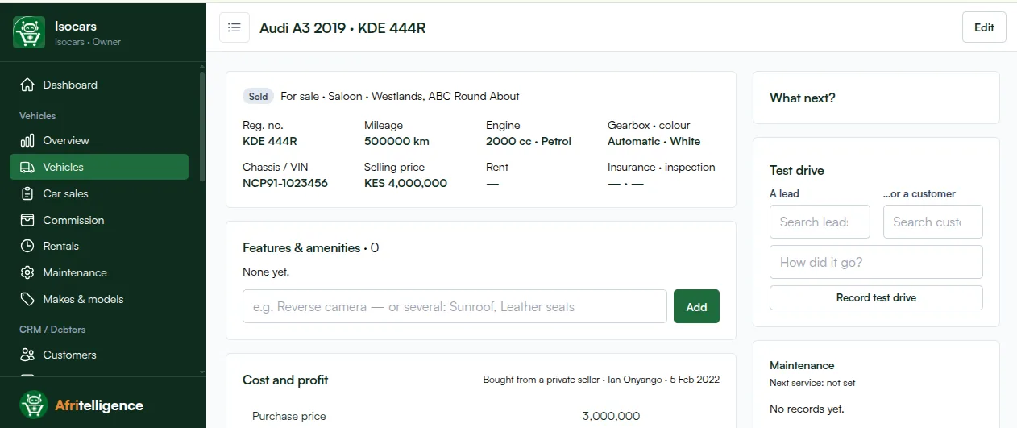Click the green Add feature button
This screenshot has height=428, width=1017.
pyautogui.click(x=696, y=306)
